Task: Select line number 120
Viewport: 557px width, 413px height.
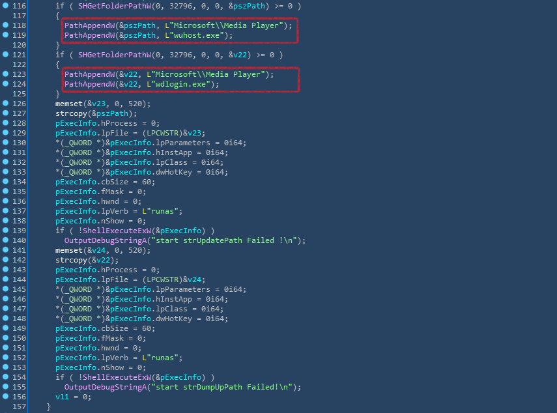Action: pos(19,45)
